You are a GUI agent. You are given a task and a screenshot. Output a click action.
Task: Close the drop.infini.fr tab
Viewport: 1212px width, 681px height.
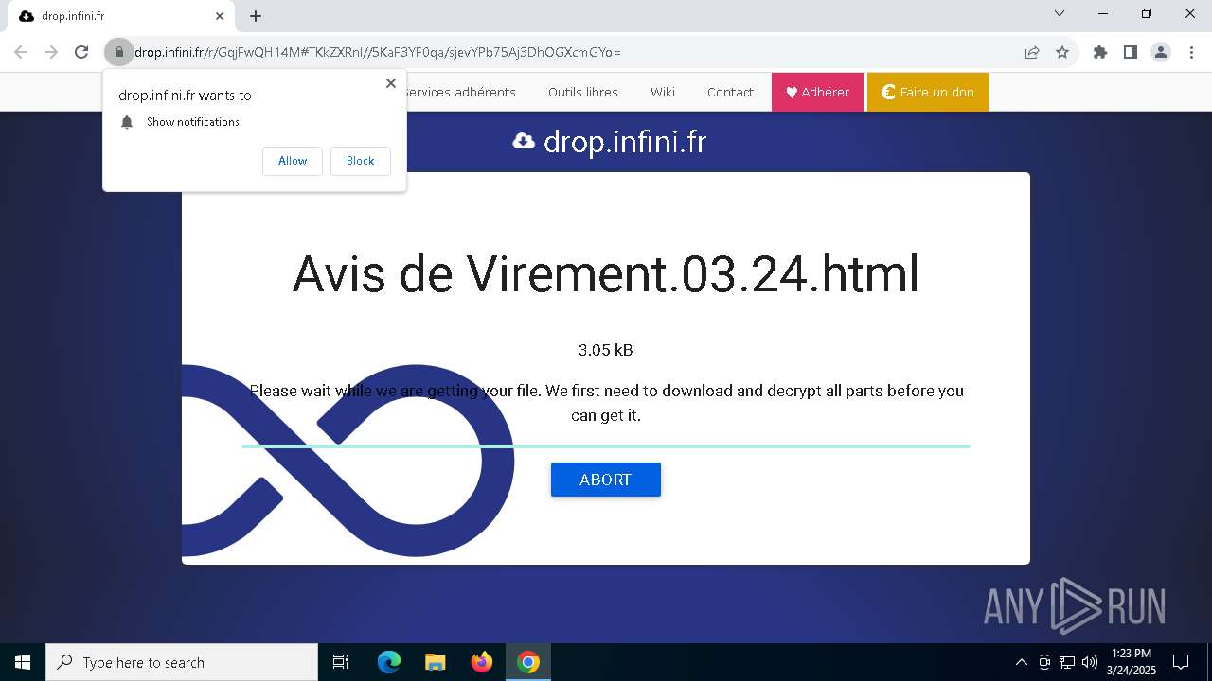click(x=220, y=16)
